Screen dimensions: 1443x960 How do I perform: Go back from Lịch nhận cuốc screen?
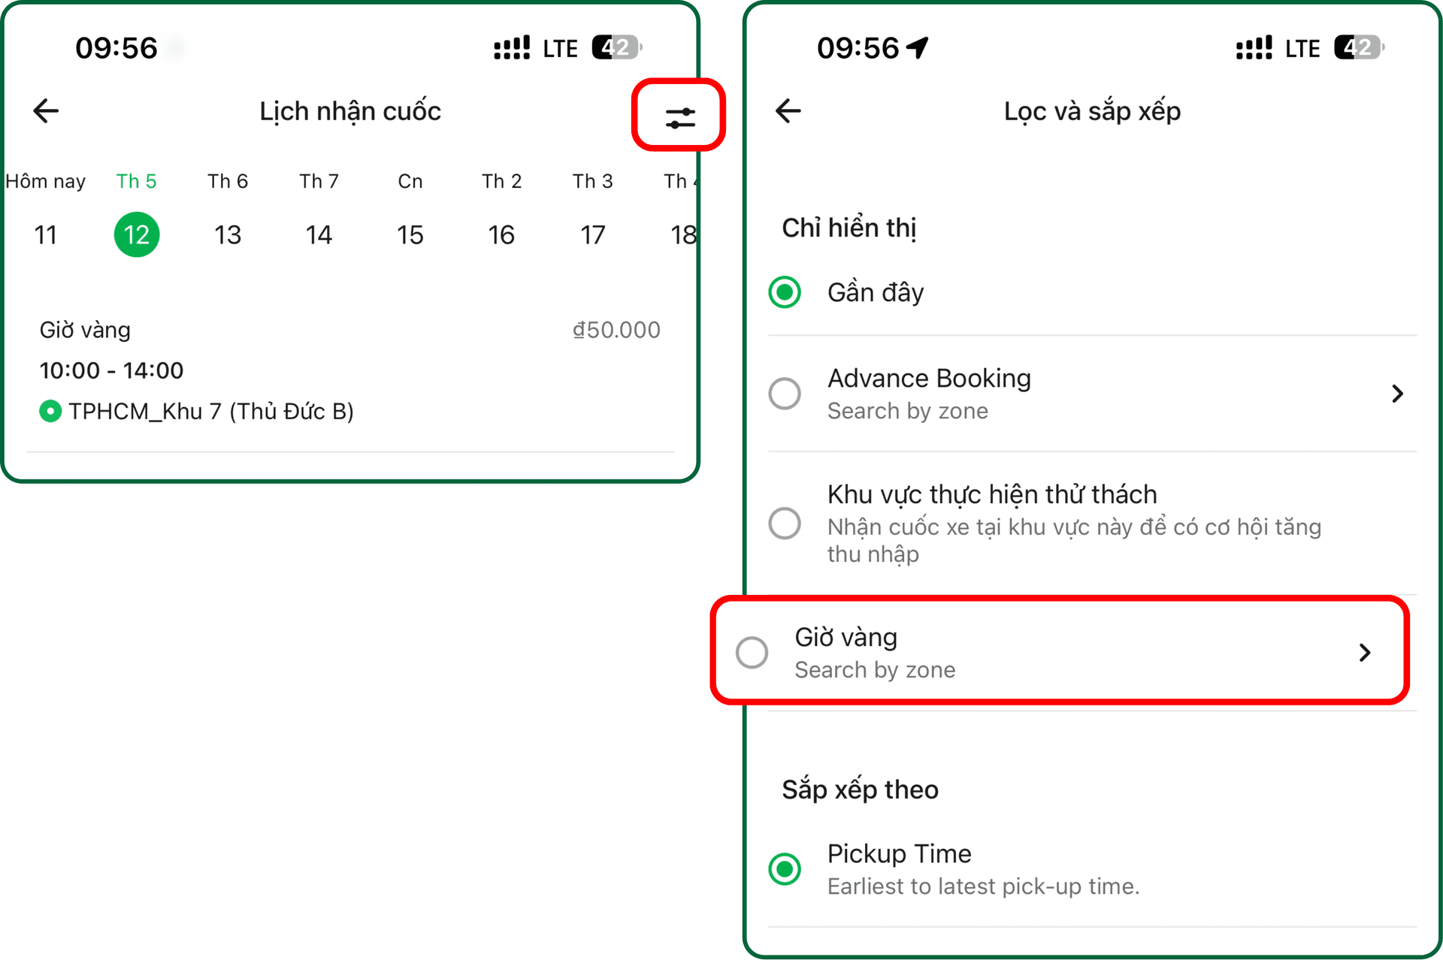[x=46, y=111]
